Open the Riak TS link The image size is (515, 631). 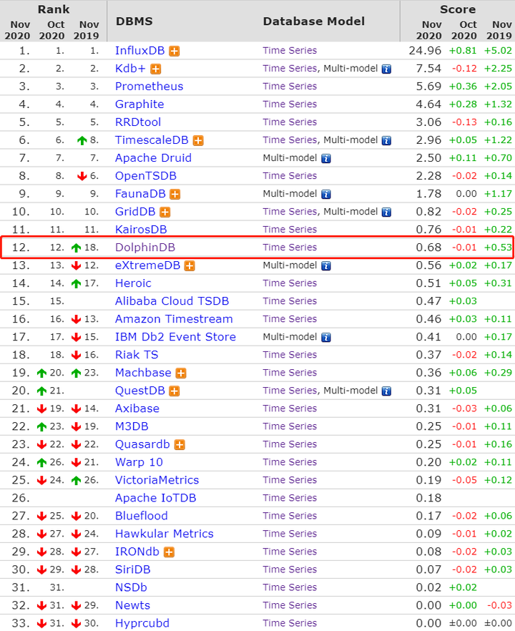click(x=137, y=355)
